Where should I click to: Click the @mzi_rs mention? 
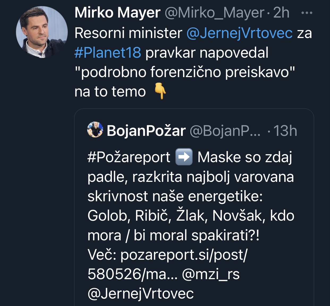click(211, 274)
